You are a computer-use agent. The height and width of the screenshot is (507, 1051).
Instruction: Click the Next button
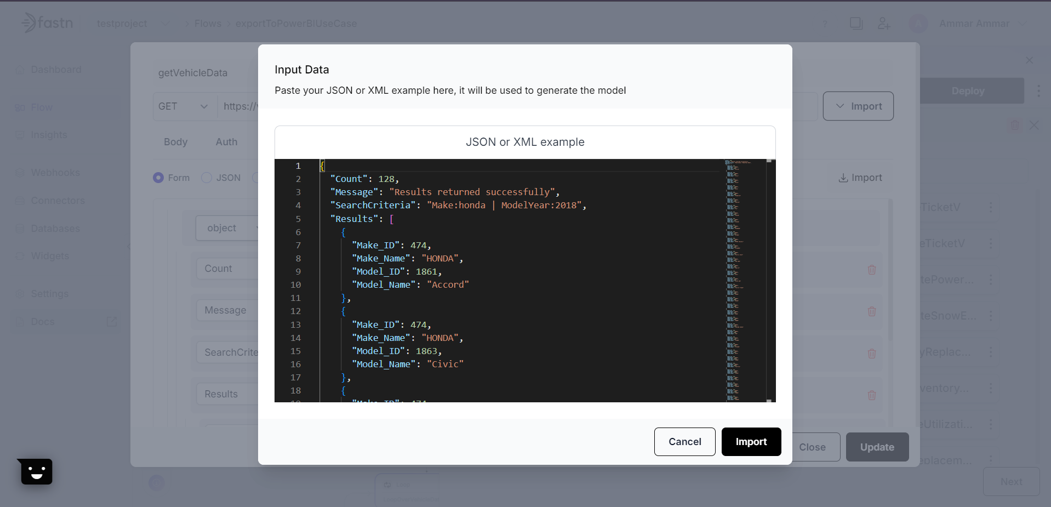tap(1011, 482)
